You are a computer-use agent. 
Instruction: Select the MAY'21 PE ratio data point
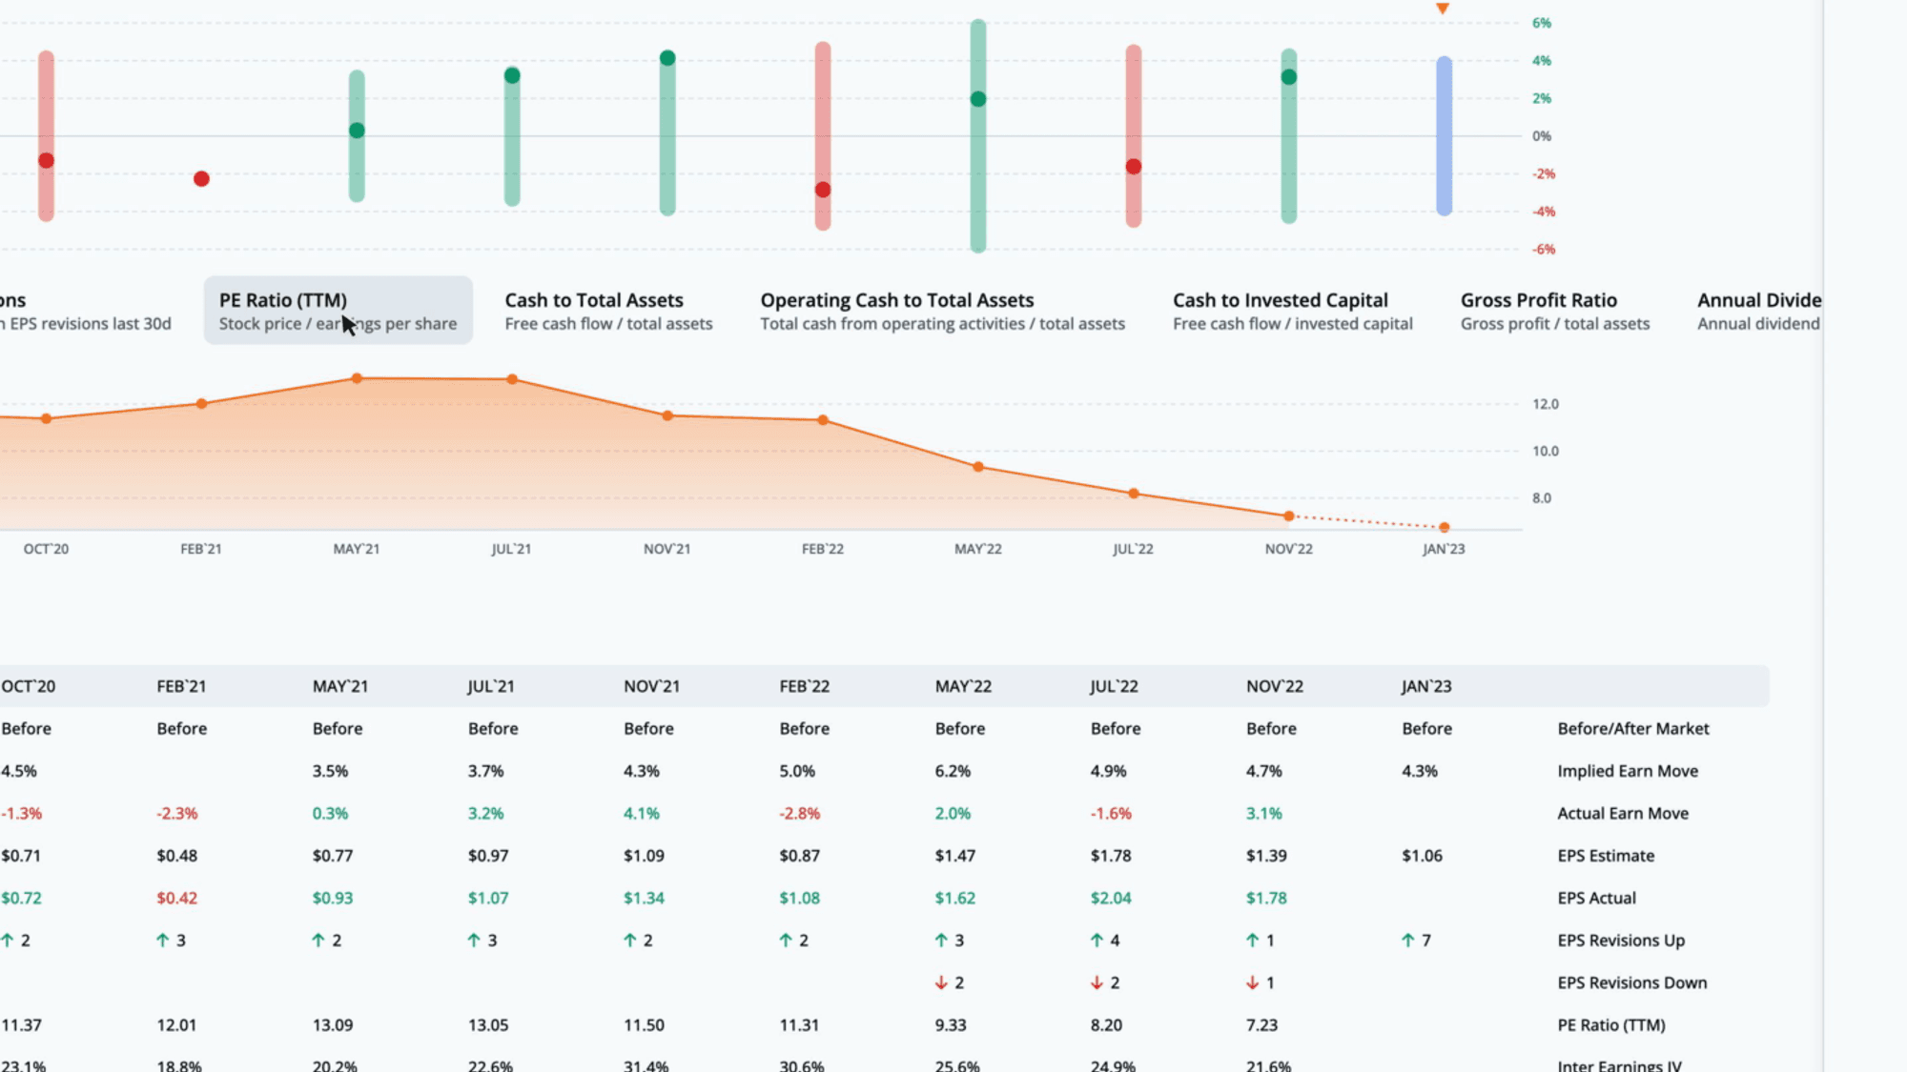click(357, 378)
